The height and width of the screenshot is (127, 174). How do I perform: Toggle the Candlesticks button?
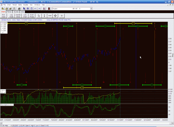pyautogui.click(x=18, y=16)
